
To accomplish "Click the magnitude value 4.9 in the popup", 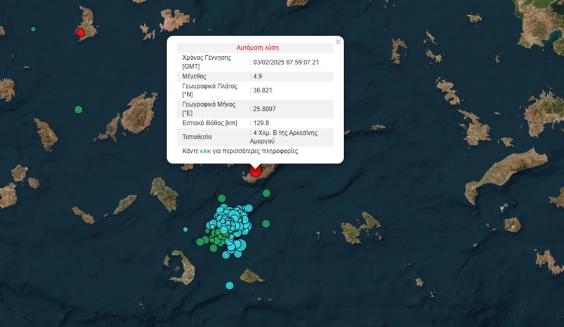I will point(258,76).
